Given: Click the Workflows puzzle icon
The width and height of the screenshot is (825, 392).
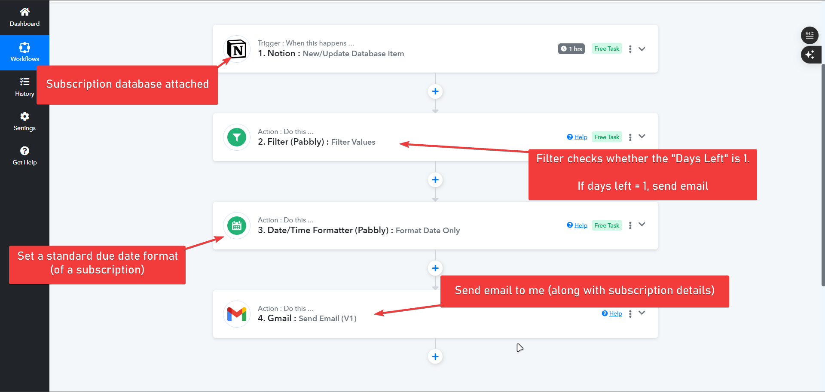Looking at the screenshot, I should coord(24,47).
